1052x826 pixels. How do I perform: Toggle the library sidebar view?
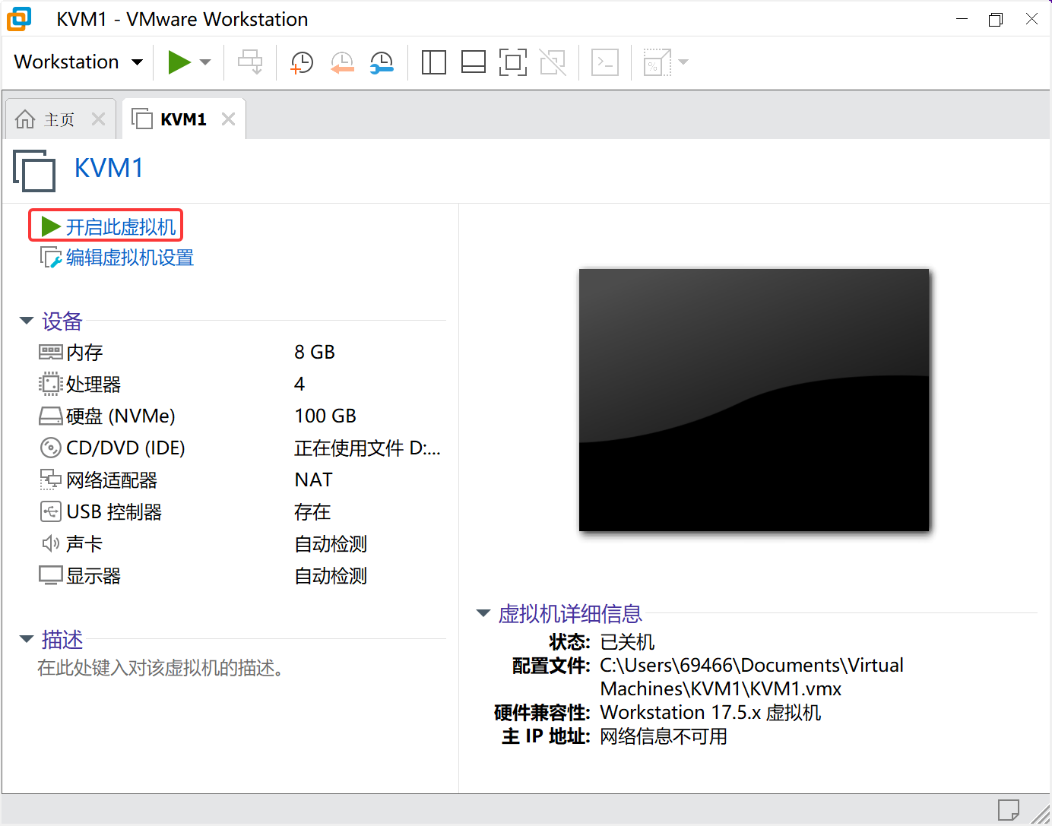click(x=433, y=62)
